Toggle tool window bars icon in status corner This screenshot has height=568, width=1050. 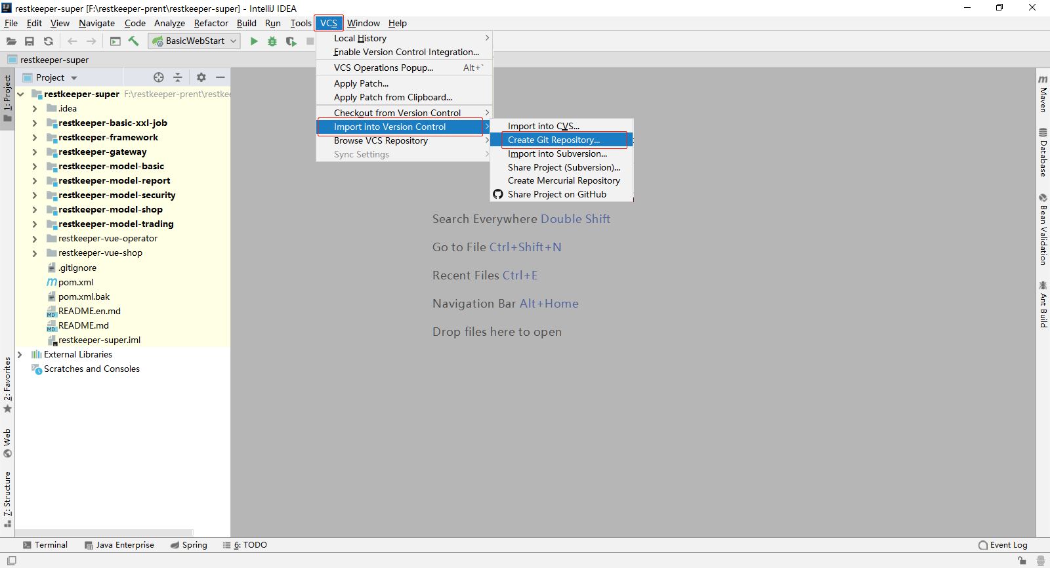[11, 561]
